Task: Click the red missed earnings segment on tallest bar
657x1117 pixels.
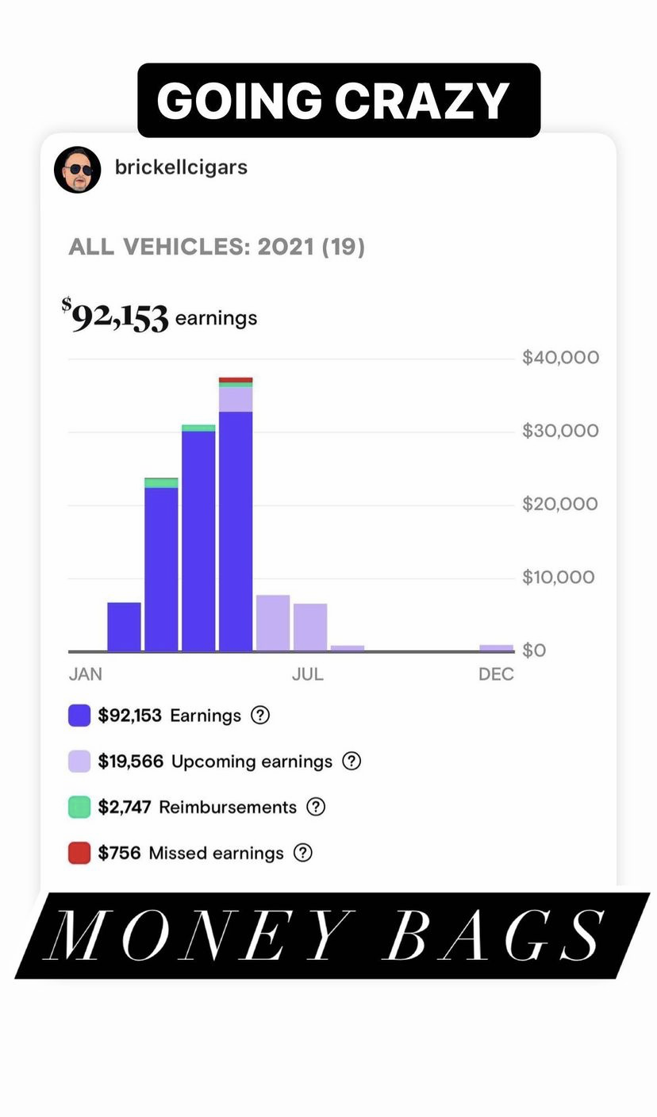Action: (236, 380)
